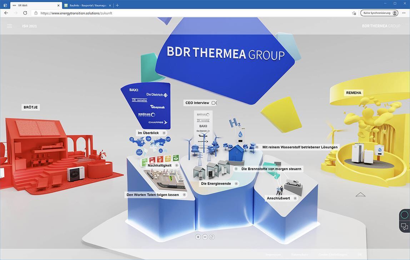
Task: Switch to the VR Welt browser tab
Action: point(35,5)
